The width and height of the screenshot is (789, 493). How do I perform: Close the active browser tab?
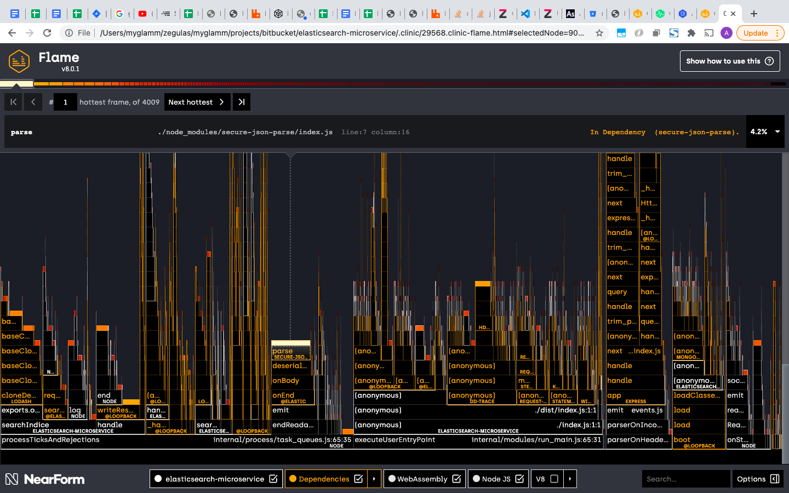point(733,14)
